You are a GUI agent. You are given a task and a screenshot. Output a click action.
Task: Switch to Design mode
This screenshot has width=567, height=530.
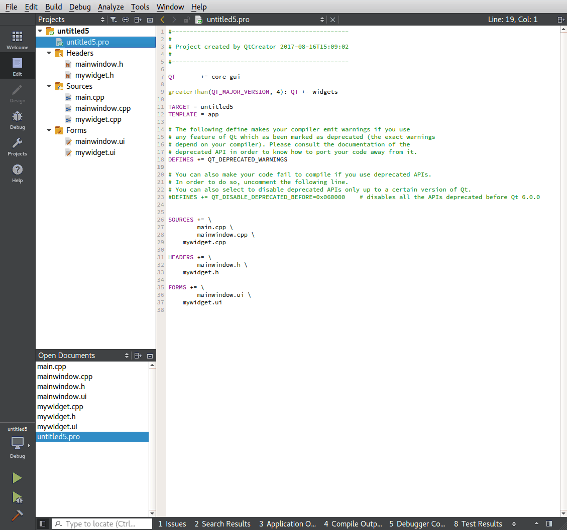point(18,95)
